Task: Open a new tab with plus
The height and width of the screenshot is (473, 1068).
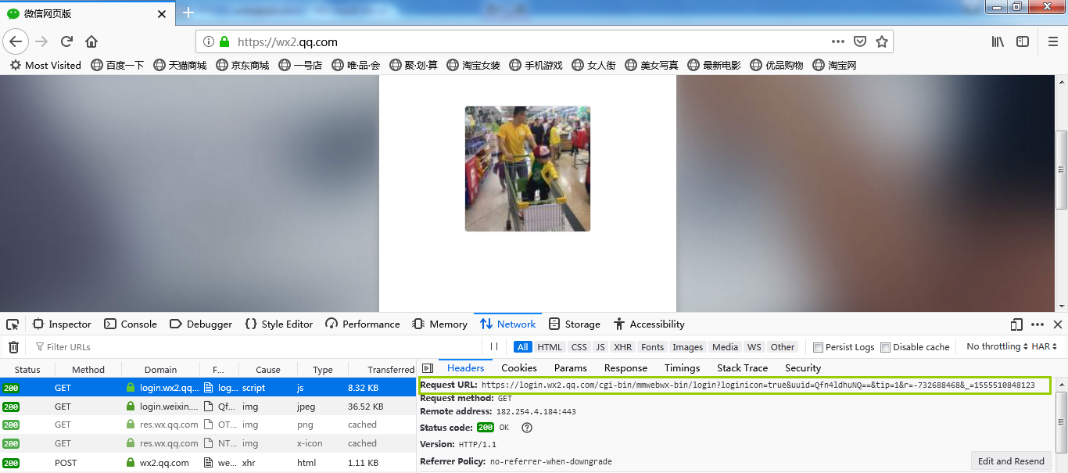Action: tap(188, 13)
